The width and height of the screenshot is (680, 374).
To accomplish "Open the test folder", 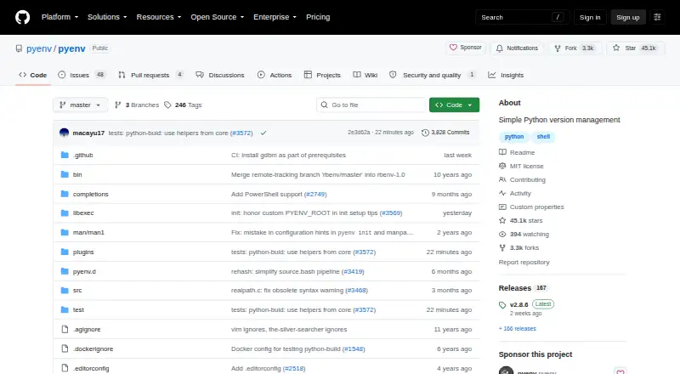I will (78, 309).
